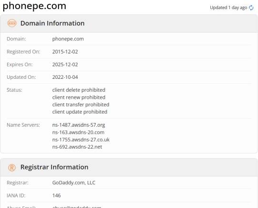Click the orange WWW Domain Information icon
Screen dimensions: 258x208
coord(12,23)
